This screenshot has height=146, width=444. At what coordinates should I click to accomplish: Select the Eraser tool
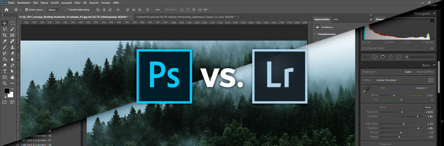click(x=13, y=53)
